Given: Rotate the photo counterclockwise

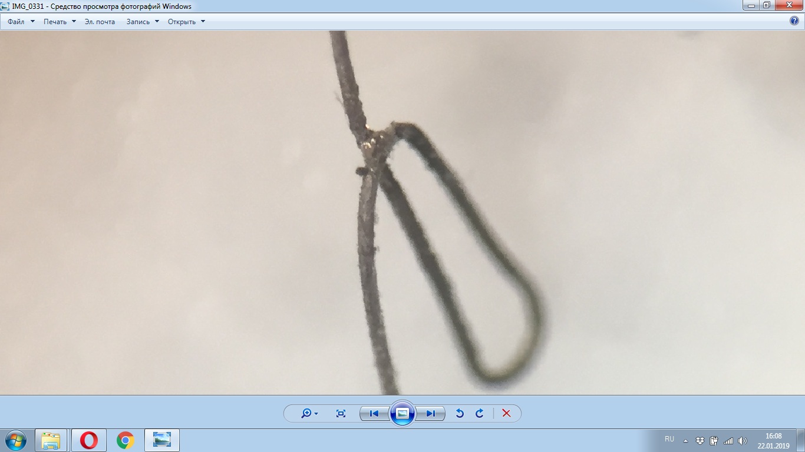Looking at the screenshot, I should coord(460,413).
